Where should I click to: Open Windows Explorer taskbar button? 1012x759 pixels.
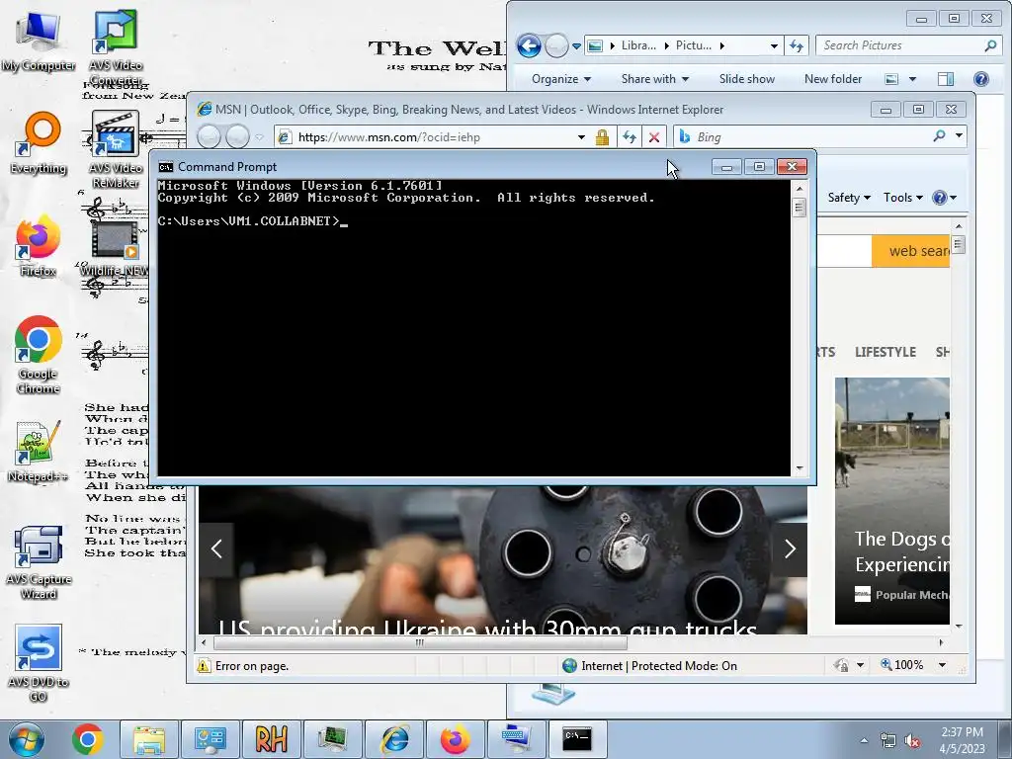coord(149,739)
